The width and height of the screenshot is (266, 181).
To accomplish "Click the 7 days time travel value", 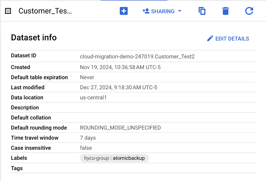I will click(x=88, y=138).
